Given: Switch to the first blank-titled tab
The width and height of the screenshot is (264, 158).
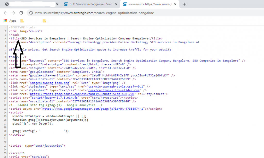Looking at the screenshot, I should [32, 4].
